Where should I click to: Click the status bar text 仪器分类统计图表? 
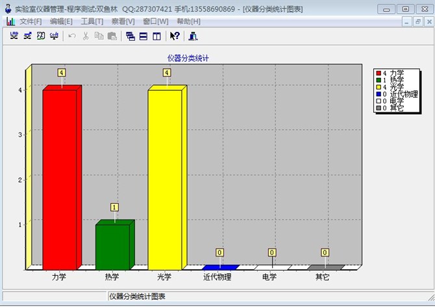click(138, 297)
